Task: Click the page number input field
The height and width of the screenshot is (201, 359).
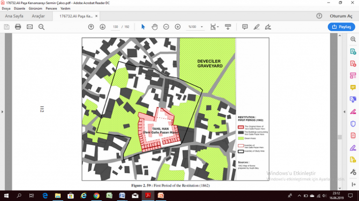Action: click(116, 27)
